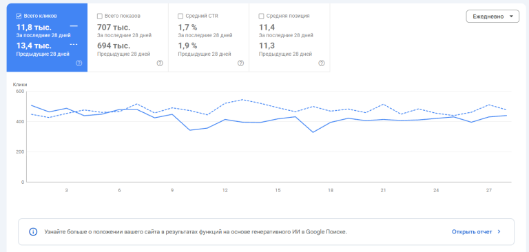Enable the Средний CTR checkbox

tap(180, 16)
